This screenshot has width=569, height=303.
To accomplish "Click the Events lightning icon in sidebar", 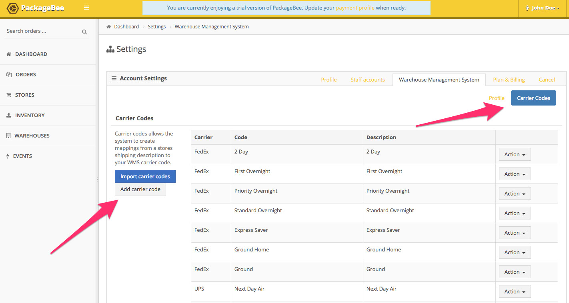I will point(8,156).
